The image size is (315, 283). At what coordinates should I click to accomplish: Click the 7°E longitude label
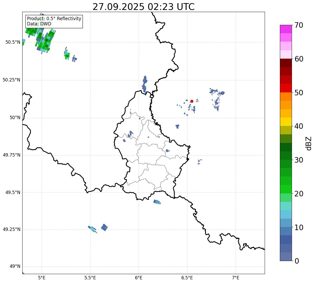tap(236, 278)
